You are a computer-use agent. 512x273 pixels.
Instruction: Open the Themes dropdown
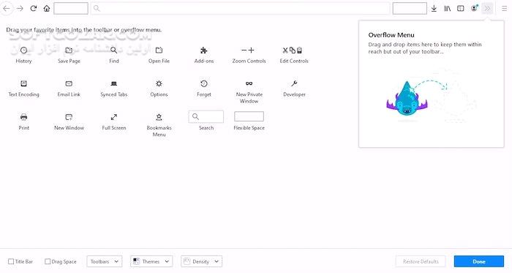point(151,261)
